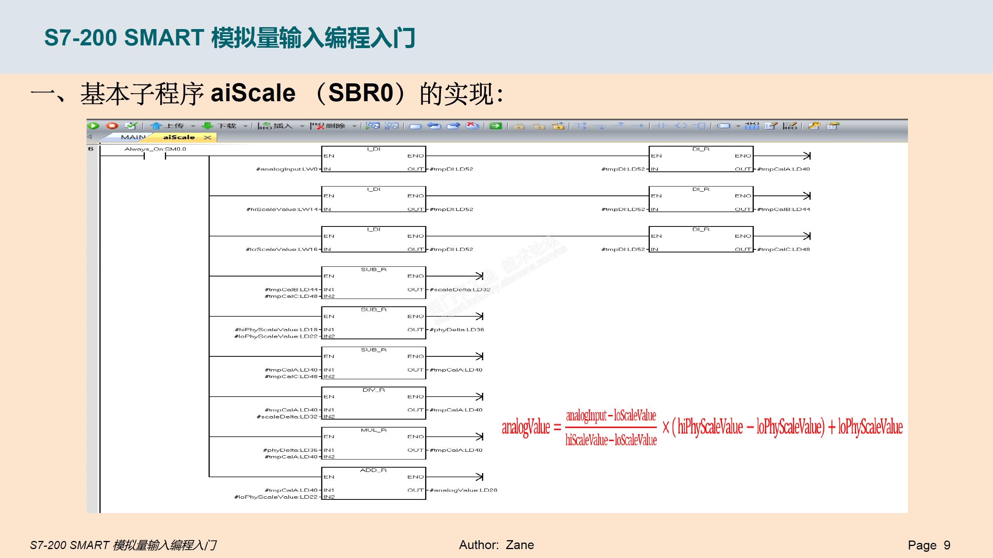
Task: Toggle program status monitoring icon
Action: tap(373, 126)
